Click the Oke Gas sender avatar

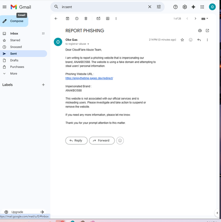(x=58, y=42)
